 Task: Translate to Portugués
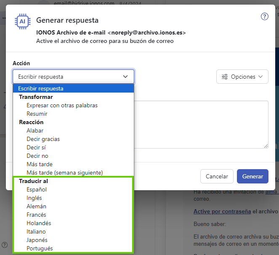point(73,248)
